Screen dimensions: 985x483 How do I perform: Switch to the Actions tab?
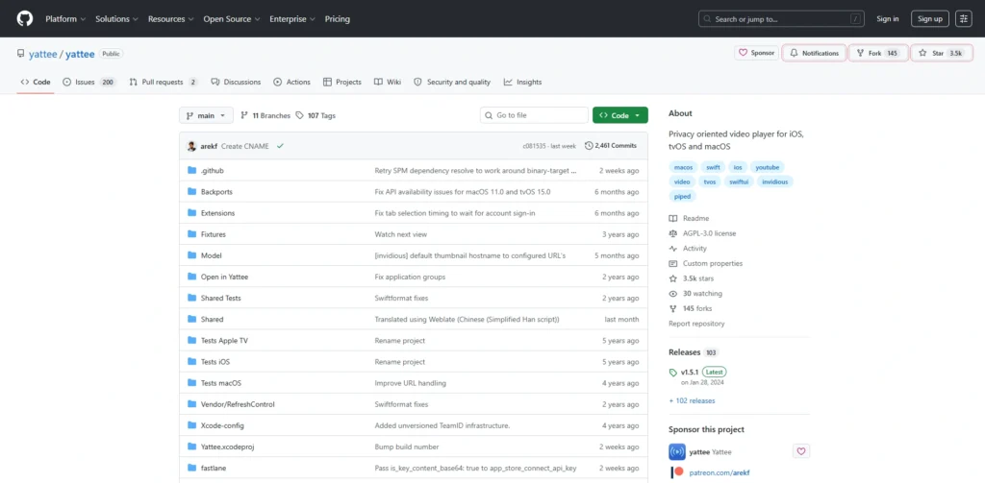click(x=291, y=83)
